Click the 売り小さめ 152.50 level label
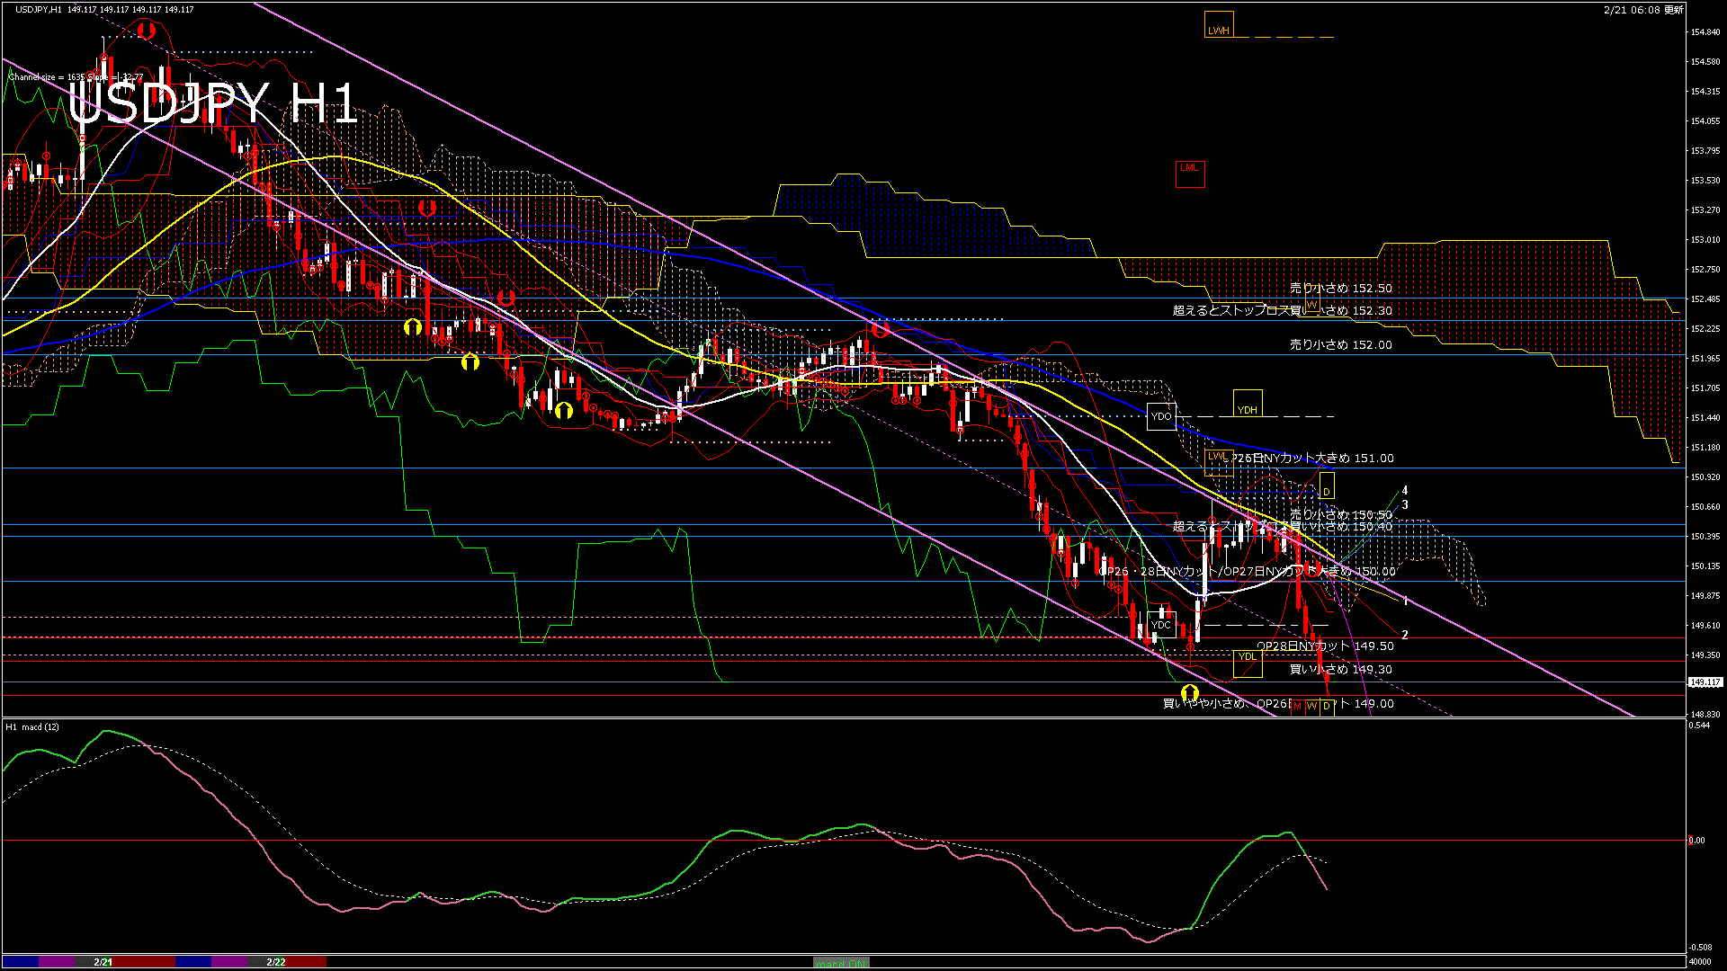Image resolution: width=1727 pixels, height=971 pixels. pos(1340,289)
